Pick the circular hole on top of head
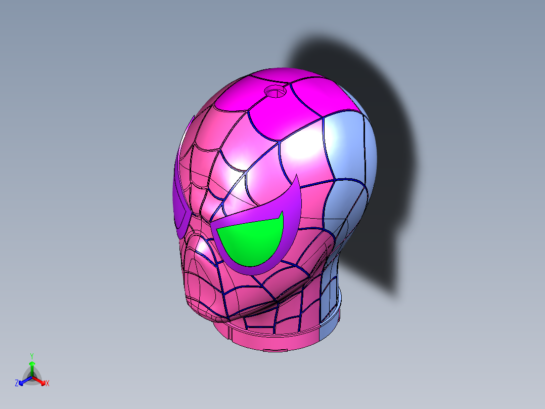 275,92
